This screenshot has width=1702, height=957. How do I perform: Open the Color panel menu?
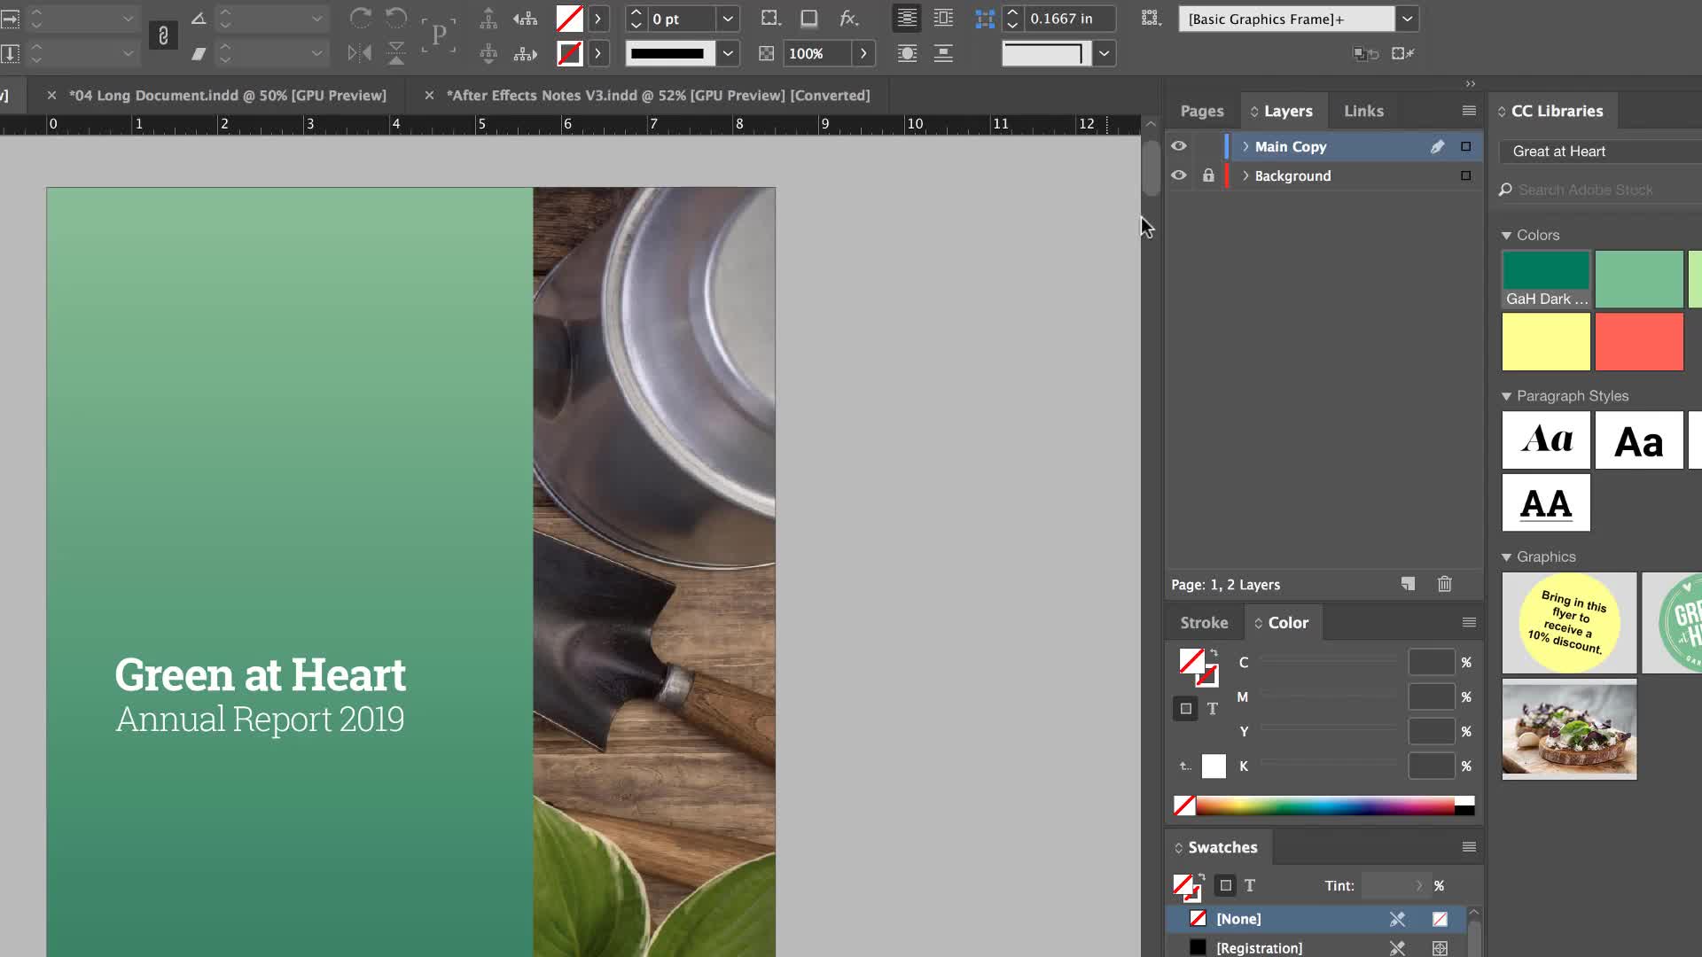point(1469,623)
